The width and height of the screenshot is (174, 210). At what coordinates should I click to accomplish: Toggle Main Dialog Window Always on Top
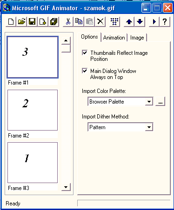click(85, 71)
